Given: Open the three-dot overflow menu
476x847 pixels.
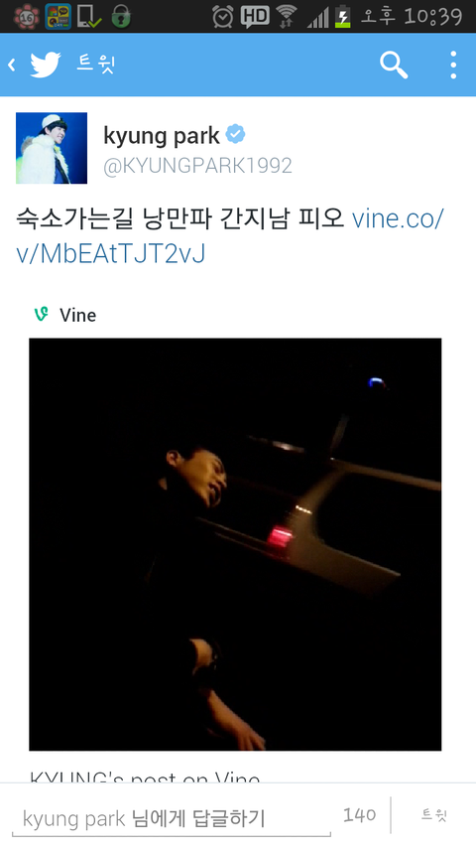Looking at the screenshot, I should click(453, 65).
